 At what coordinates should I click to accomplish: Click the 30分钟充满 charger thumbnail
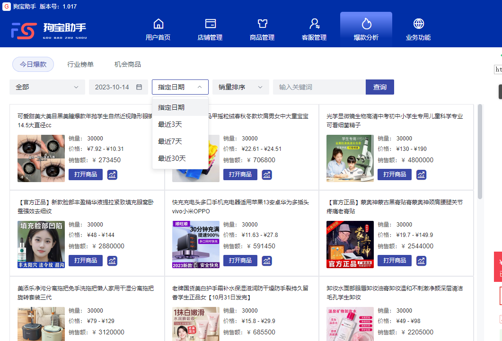pyautogui.click(x=195, y=245)
